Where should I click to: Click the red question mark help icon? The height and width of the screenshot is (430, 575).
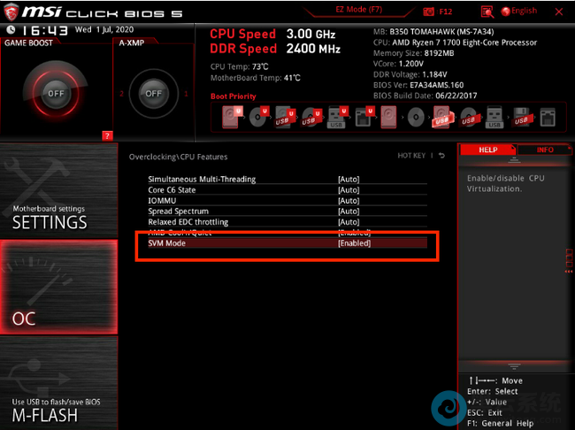pos(107,135)
